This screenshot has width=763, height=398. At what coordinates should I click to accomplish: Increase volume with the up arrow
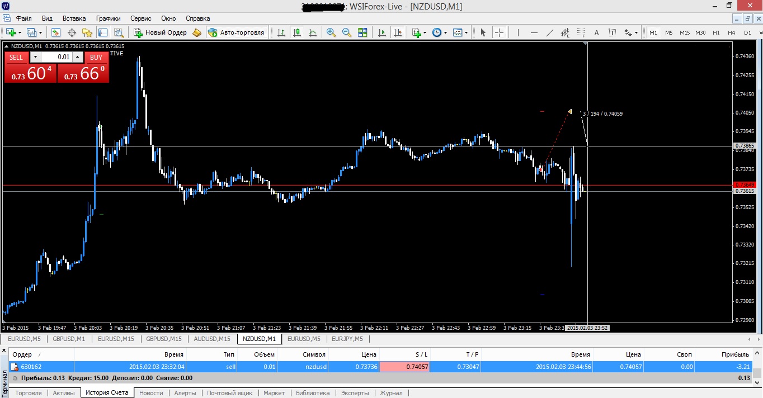coord(78,57)
